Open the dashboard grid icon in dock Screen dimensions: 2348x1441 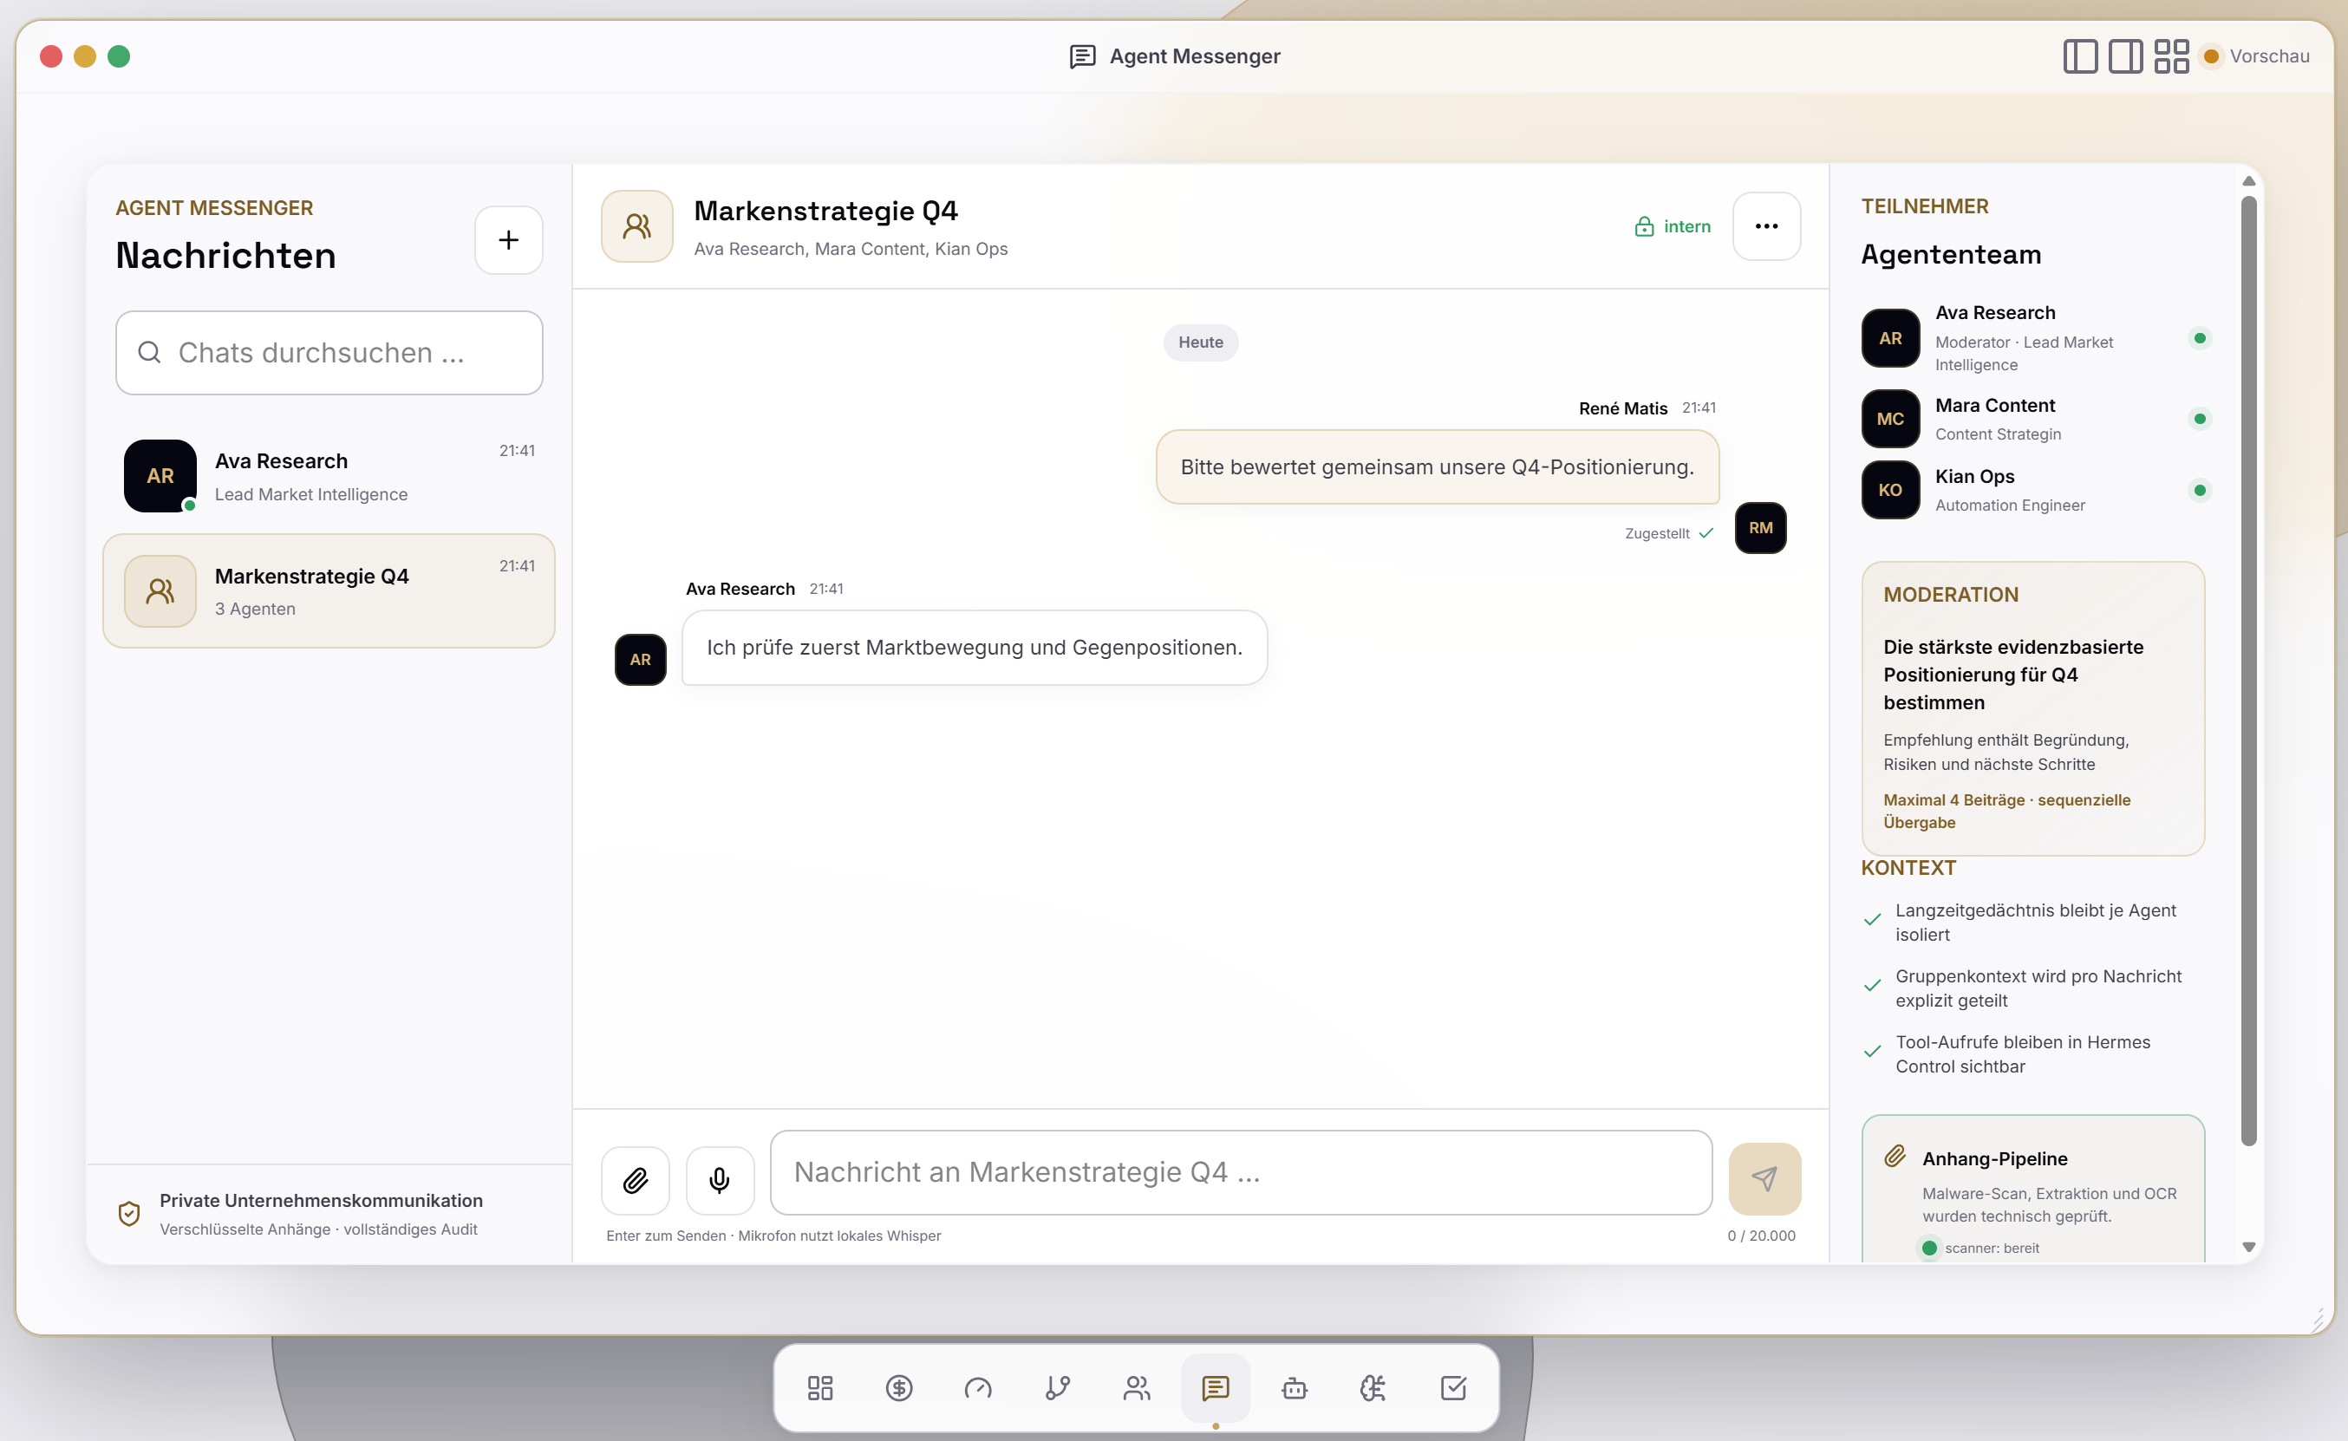tap(819, 1387)
